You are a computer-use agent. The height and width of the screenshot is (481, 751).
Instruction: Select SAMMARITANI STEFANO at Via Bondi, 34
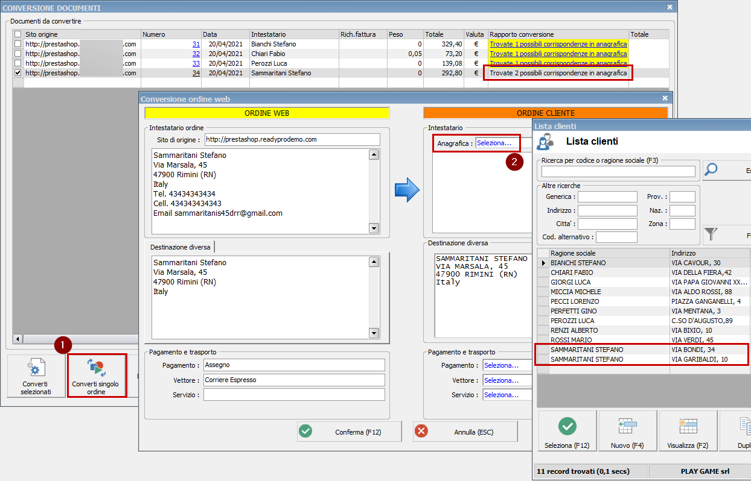pos(643,350)
